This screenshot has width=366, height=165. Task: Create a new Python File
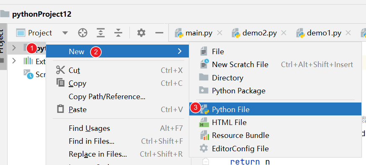pyautogui.click(x=275, y=109)
